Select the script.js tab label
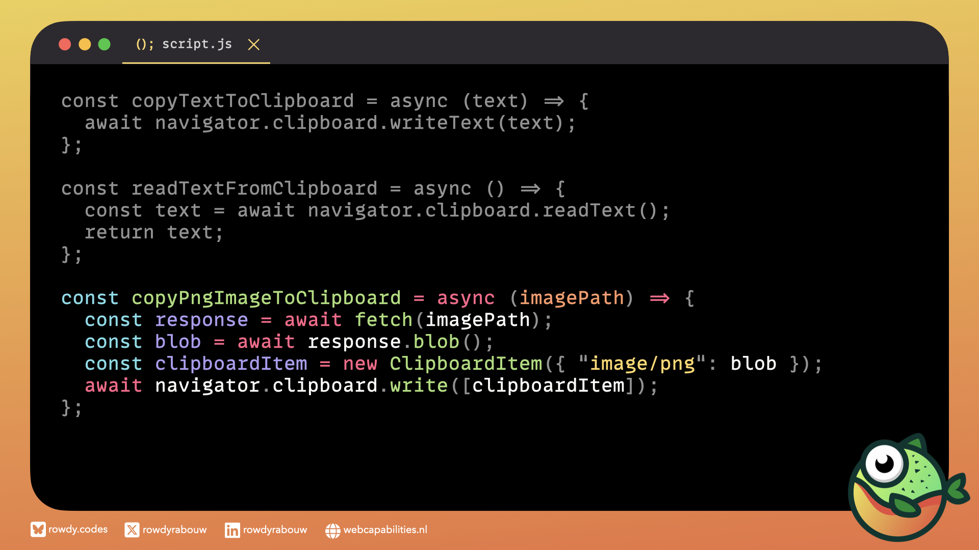The width and height of the screenshot is (979, 550). coord(197,44)
